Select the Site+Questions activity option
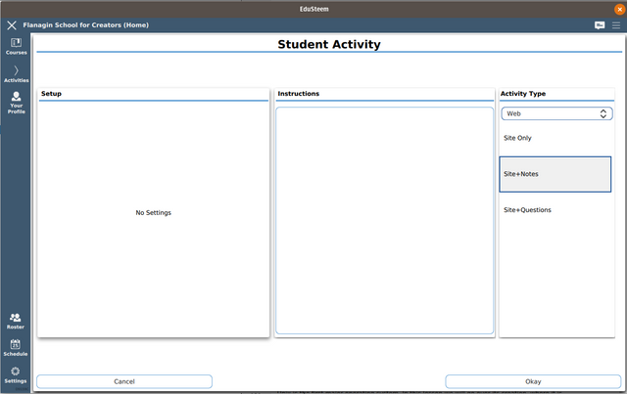The width and height of the screenshot is (627, 394). click(x=555, y=210)
